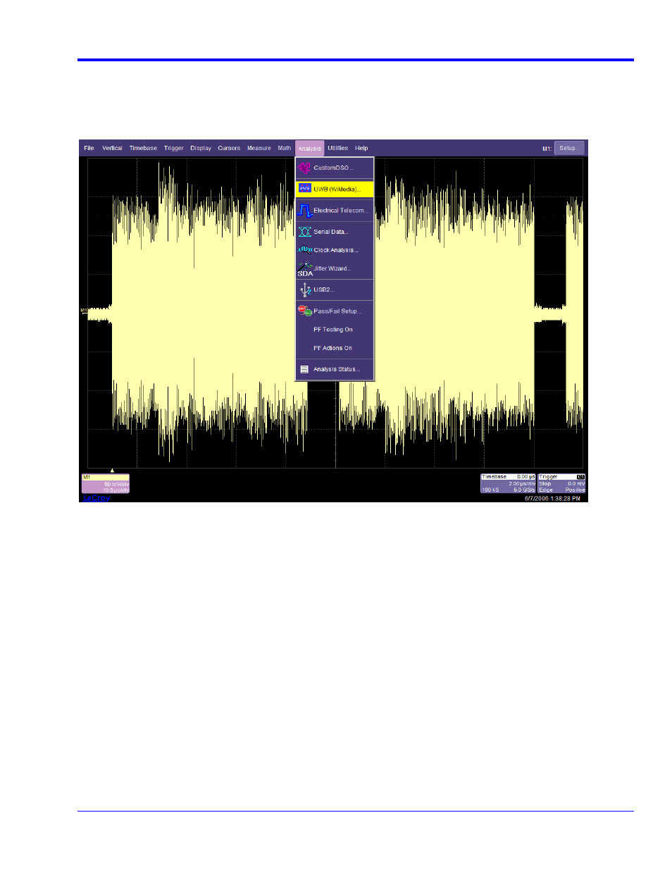Screen dimensions: 672x870
Task: Click the 60 mV/div value in M1 box
Action: pos(117,484)
